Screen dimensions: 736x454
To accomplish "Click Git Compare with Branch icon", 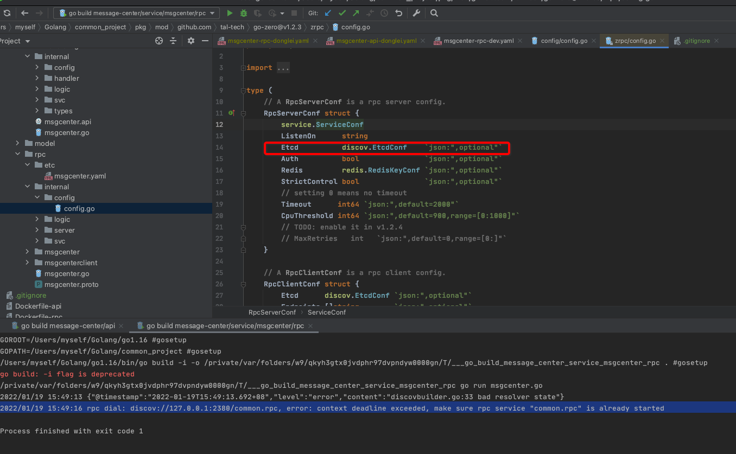I will 370,13.
